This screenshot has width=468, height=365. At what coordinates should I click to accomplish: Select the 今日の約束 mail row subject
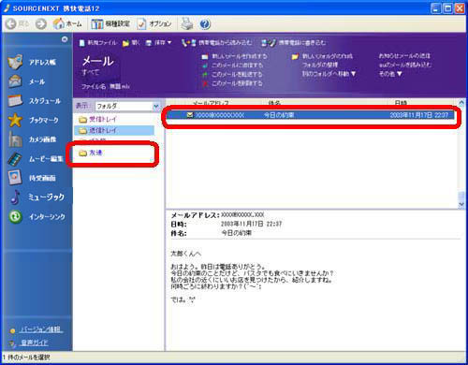tap(279, 115)
